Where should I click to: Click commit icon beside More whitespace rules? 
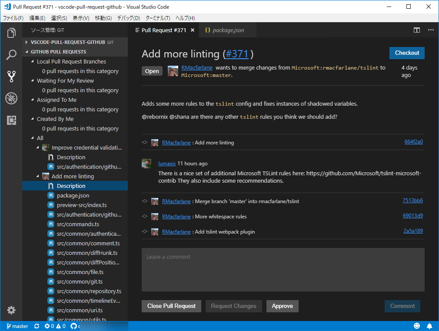coord(145,216)
